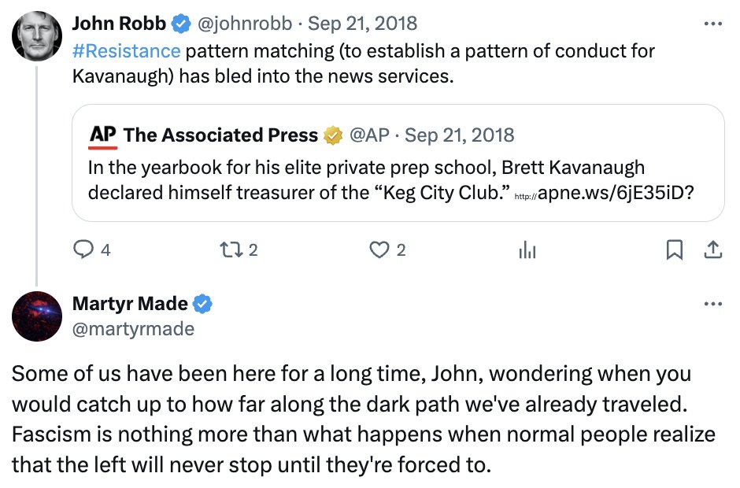Open John Robb's profile name link
Viewport: 740px width, 488px height.
point(118,24)
